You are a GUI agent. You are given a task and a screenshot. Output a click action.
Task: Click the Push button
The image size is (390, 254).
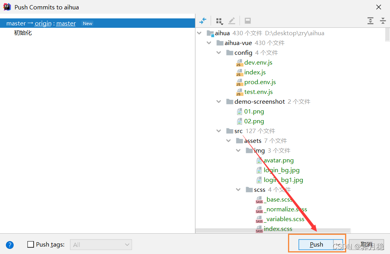(316, 245)
